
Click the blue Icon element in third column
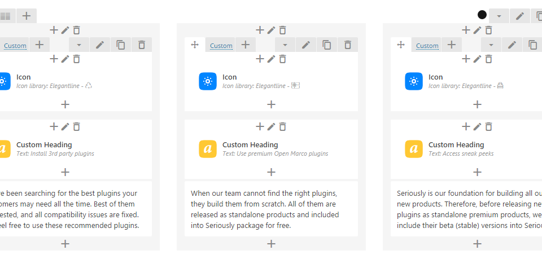414,81
